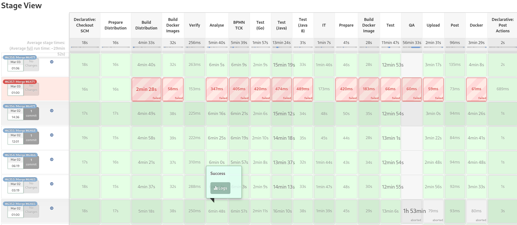The image size is (517, 225).
Task: Open artifacts download icon for build #6353
Action: tap(52, 184)
